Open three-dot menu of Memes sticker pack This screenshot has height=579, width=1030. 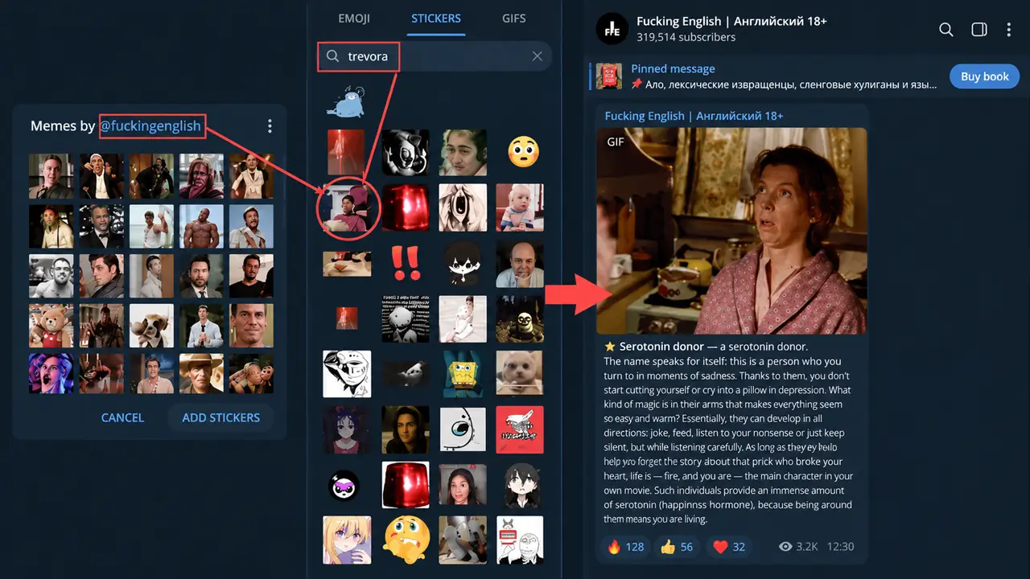point(270,126)
